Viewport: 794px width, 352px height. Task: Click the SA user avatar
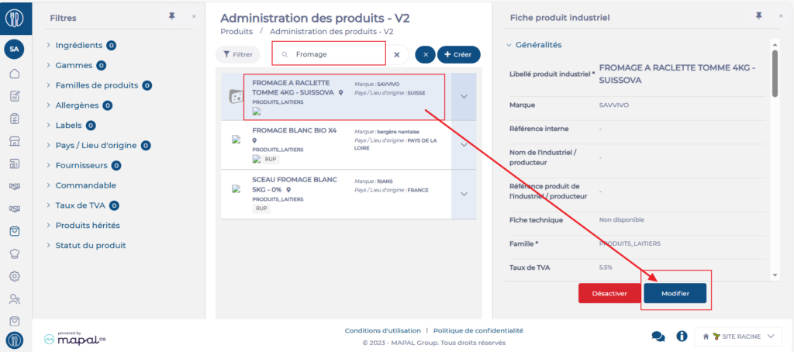tap(14, 49)
